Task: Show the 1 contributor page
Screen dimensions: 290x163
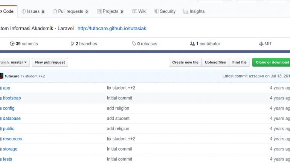Action: 205,44
